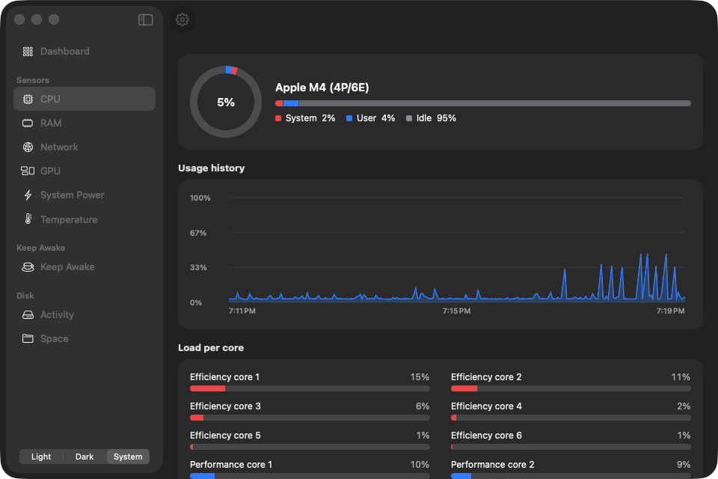Open settings with the gear icon
Viewport: 718px width, 479px height.
pos(182,19)
